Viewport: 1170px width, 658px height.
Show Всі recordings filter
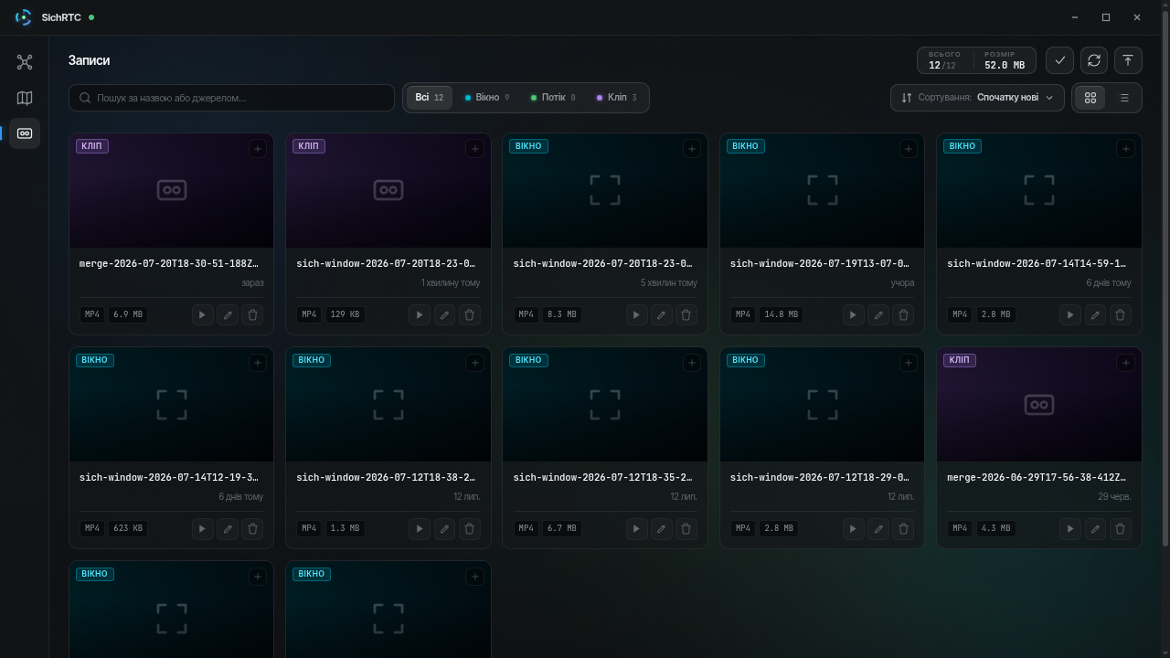pyautogui.click(x=429, y=98)
